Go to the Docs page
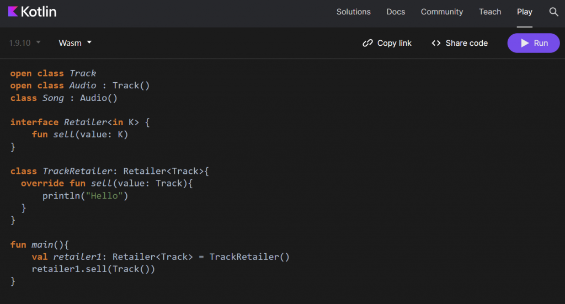Screen dimensions: 565x304 [396, 12]
